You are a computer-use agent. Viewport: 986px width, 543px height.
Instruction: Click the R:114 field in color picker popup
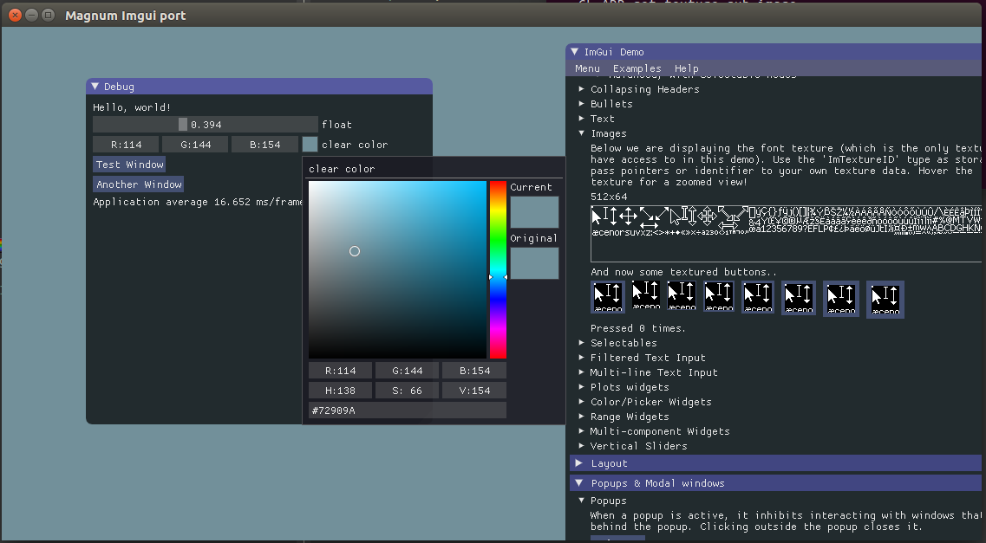(x=340, y=371)
